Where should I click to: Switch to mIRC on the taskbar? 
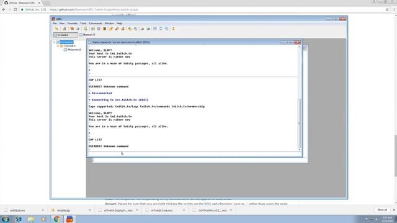69,219
